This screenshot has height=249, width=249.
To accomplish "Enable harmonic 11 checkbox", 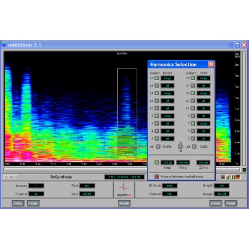I will [x=193, y=108].
